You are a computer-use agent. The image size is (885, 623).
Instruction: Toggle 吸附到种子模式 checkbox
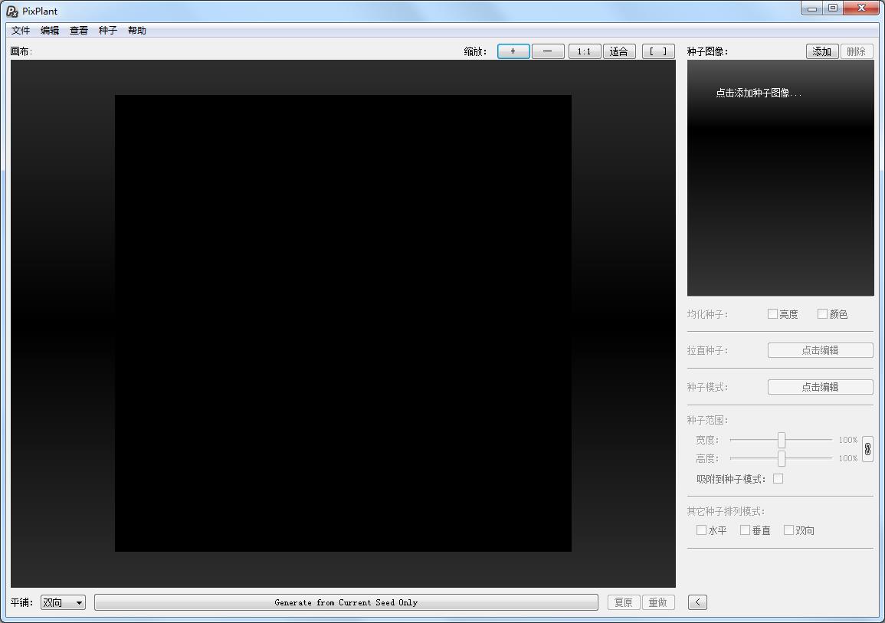(778, 479)
